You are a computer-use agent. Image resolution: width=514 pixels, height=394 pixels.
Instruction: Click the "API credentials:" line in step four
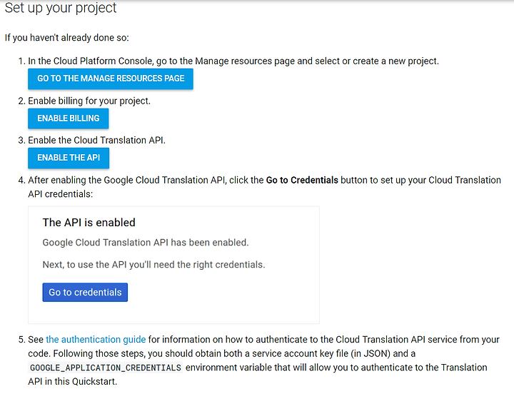coord(60,194)
